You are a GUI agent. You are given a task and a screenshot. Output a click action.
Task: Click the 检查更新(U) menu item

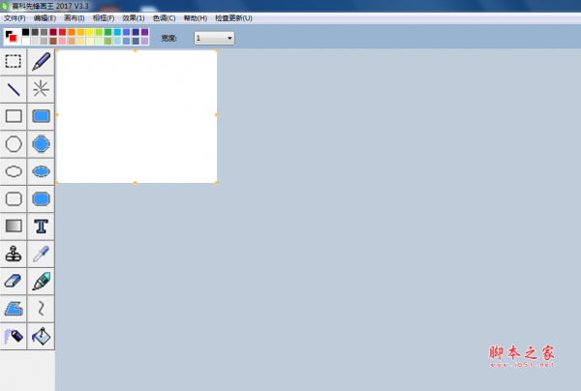tap(233, 18)
